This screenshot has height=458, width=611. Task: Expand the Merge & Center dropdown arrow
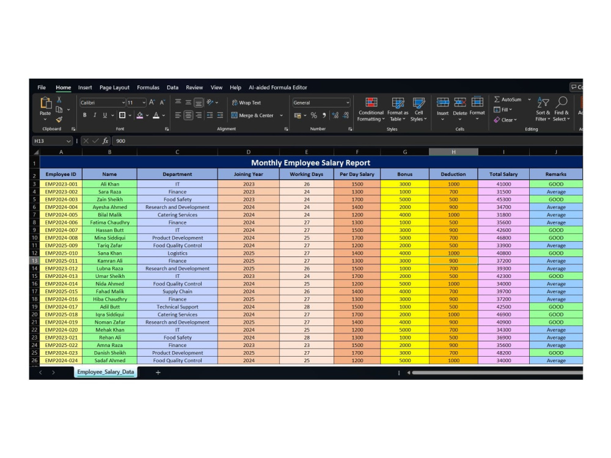pos(281,115)
